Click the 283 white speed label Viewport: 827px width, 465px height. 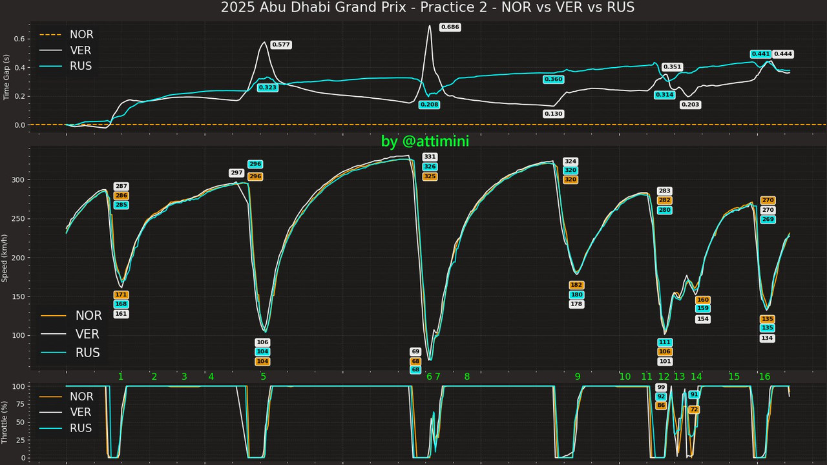[x=665, y=191]
